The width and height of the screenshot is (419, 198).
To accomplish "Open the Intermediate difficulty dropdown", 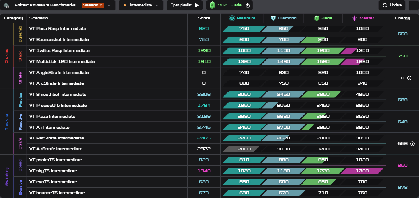I will click(140, 5).
